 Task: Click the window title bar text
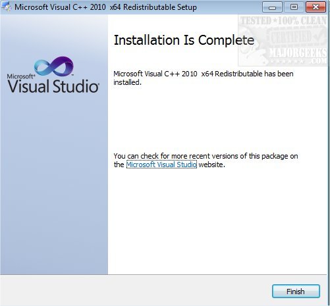pyautogui.click(x=105, y=7)
